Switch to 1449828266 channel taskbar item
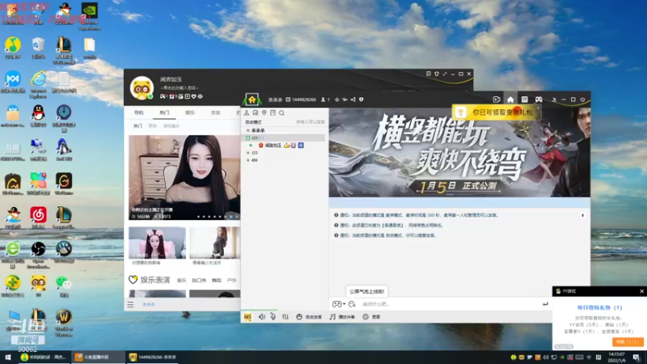647x364 pixels. [x=153, y=357]
